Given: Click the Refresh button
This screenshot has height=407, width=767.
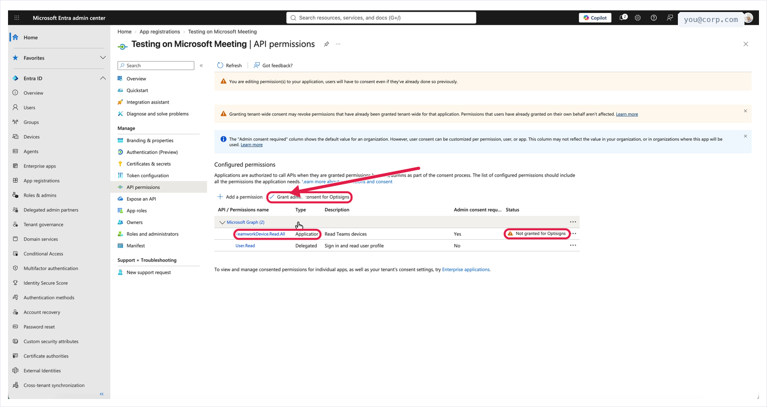Looking at the screenshot, I should coord(229,66).
